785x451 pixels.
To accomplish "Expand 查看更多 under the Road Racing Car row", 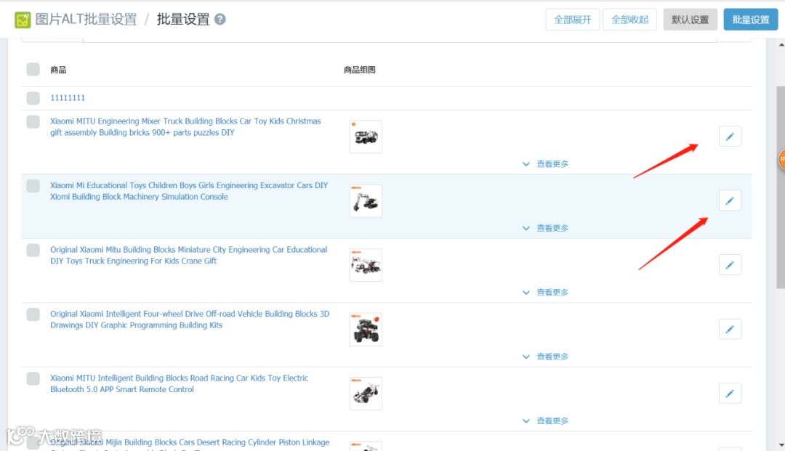I will pos(546,421).
